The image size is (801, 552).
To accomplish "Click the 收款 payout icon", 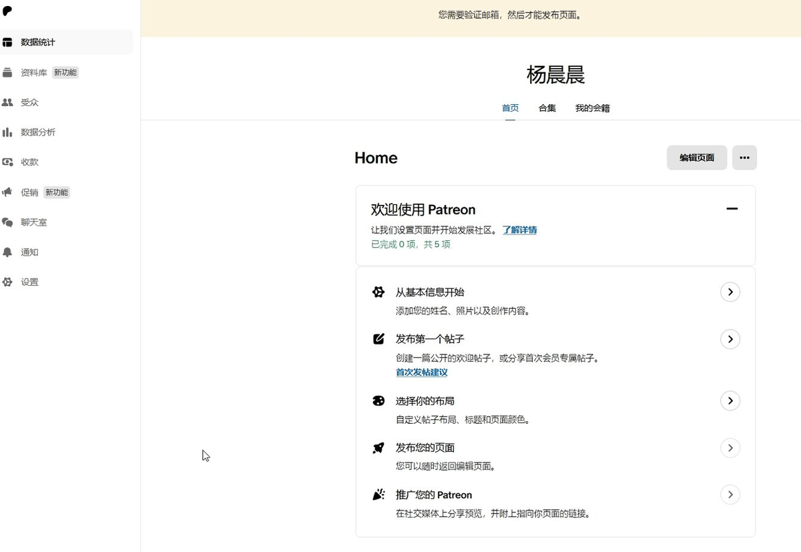I will click(7, 162).
